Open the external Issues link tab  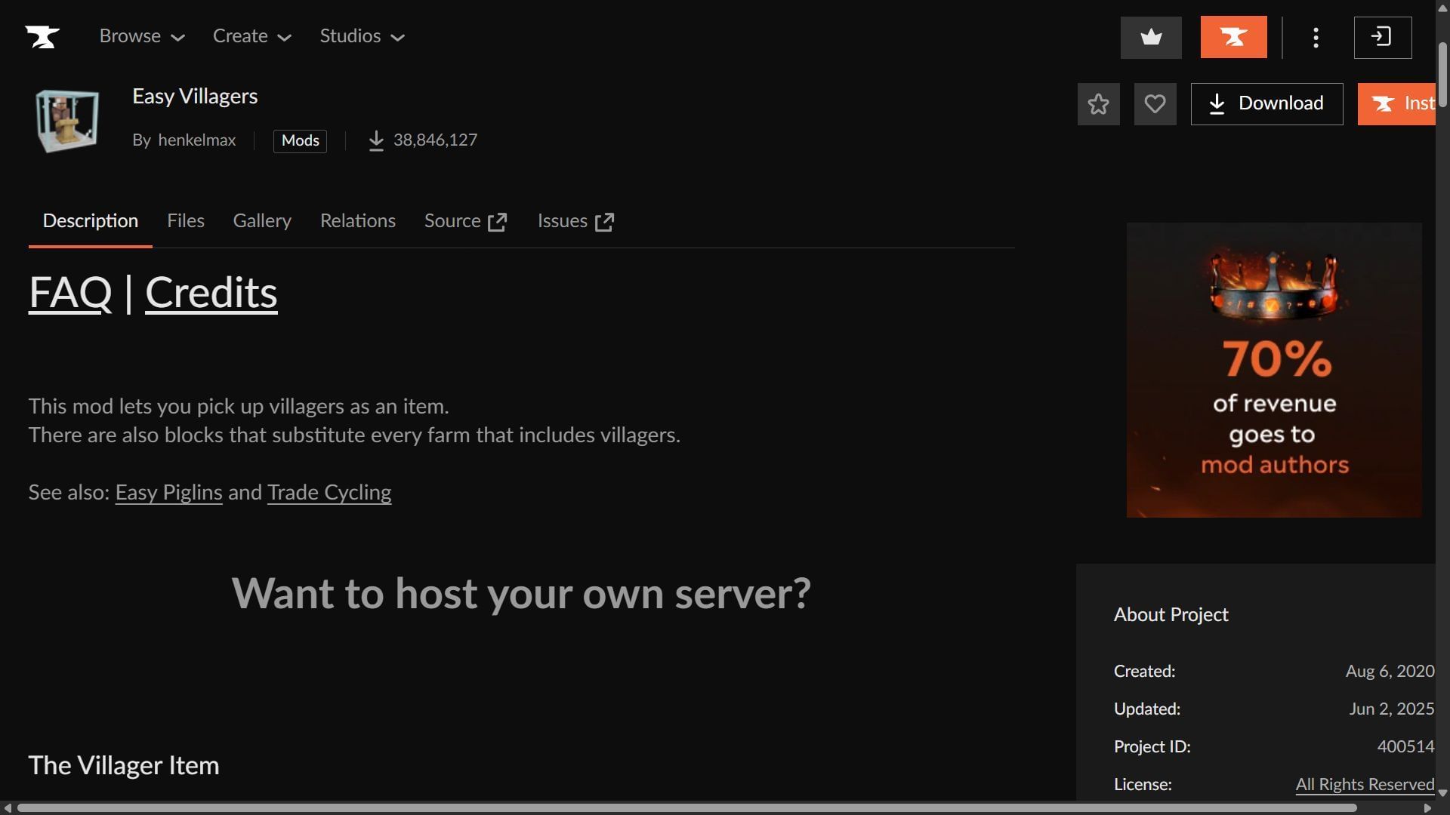[x=575, y=221]
